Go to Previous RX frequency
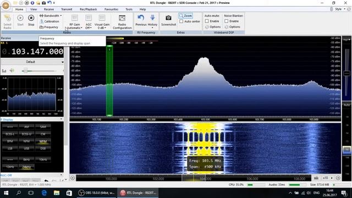The image size is (352, 198). tap(141, 20)
